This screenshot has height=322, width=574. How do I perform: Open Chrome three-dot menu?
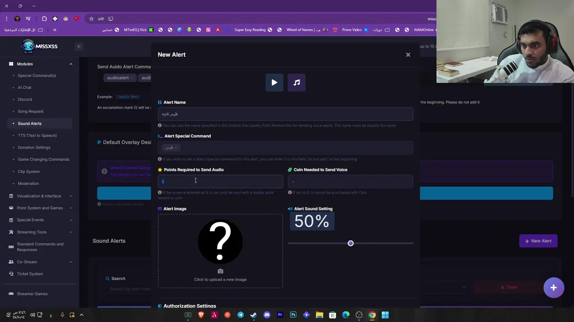coord(6,19)
